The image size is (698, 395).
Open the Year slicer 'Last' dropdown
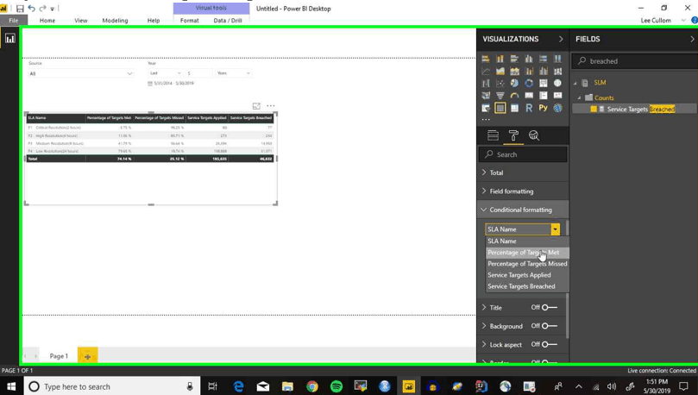(165, 73)
